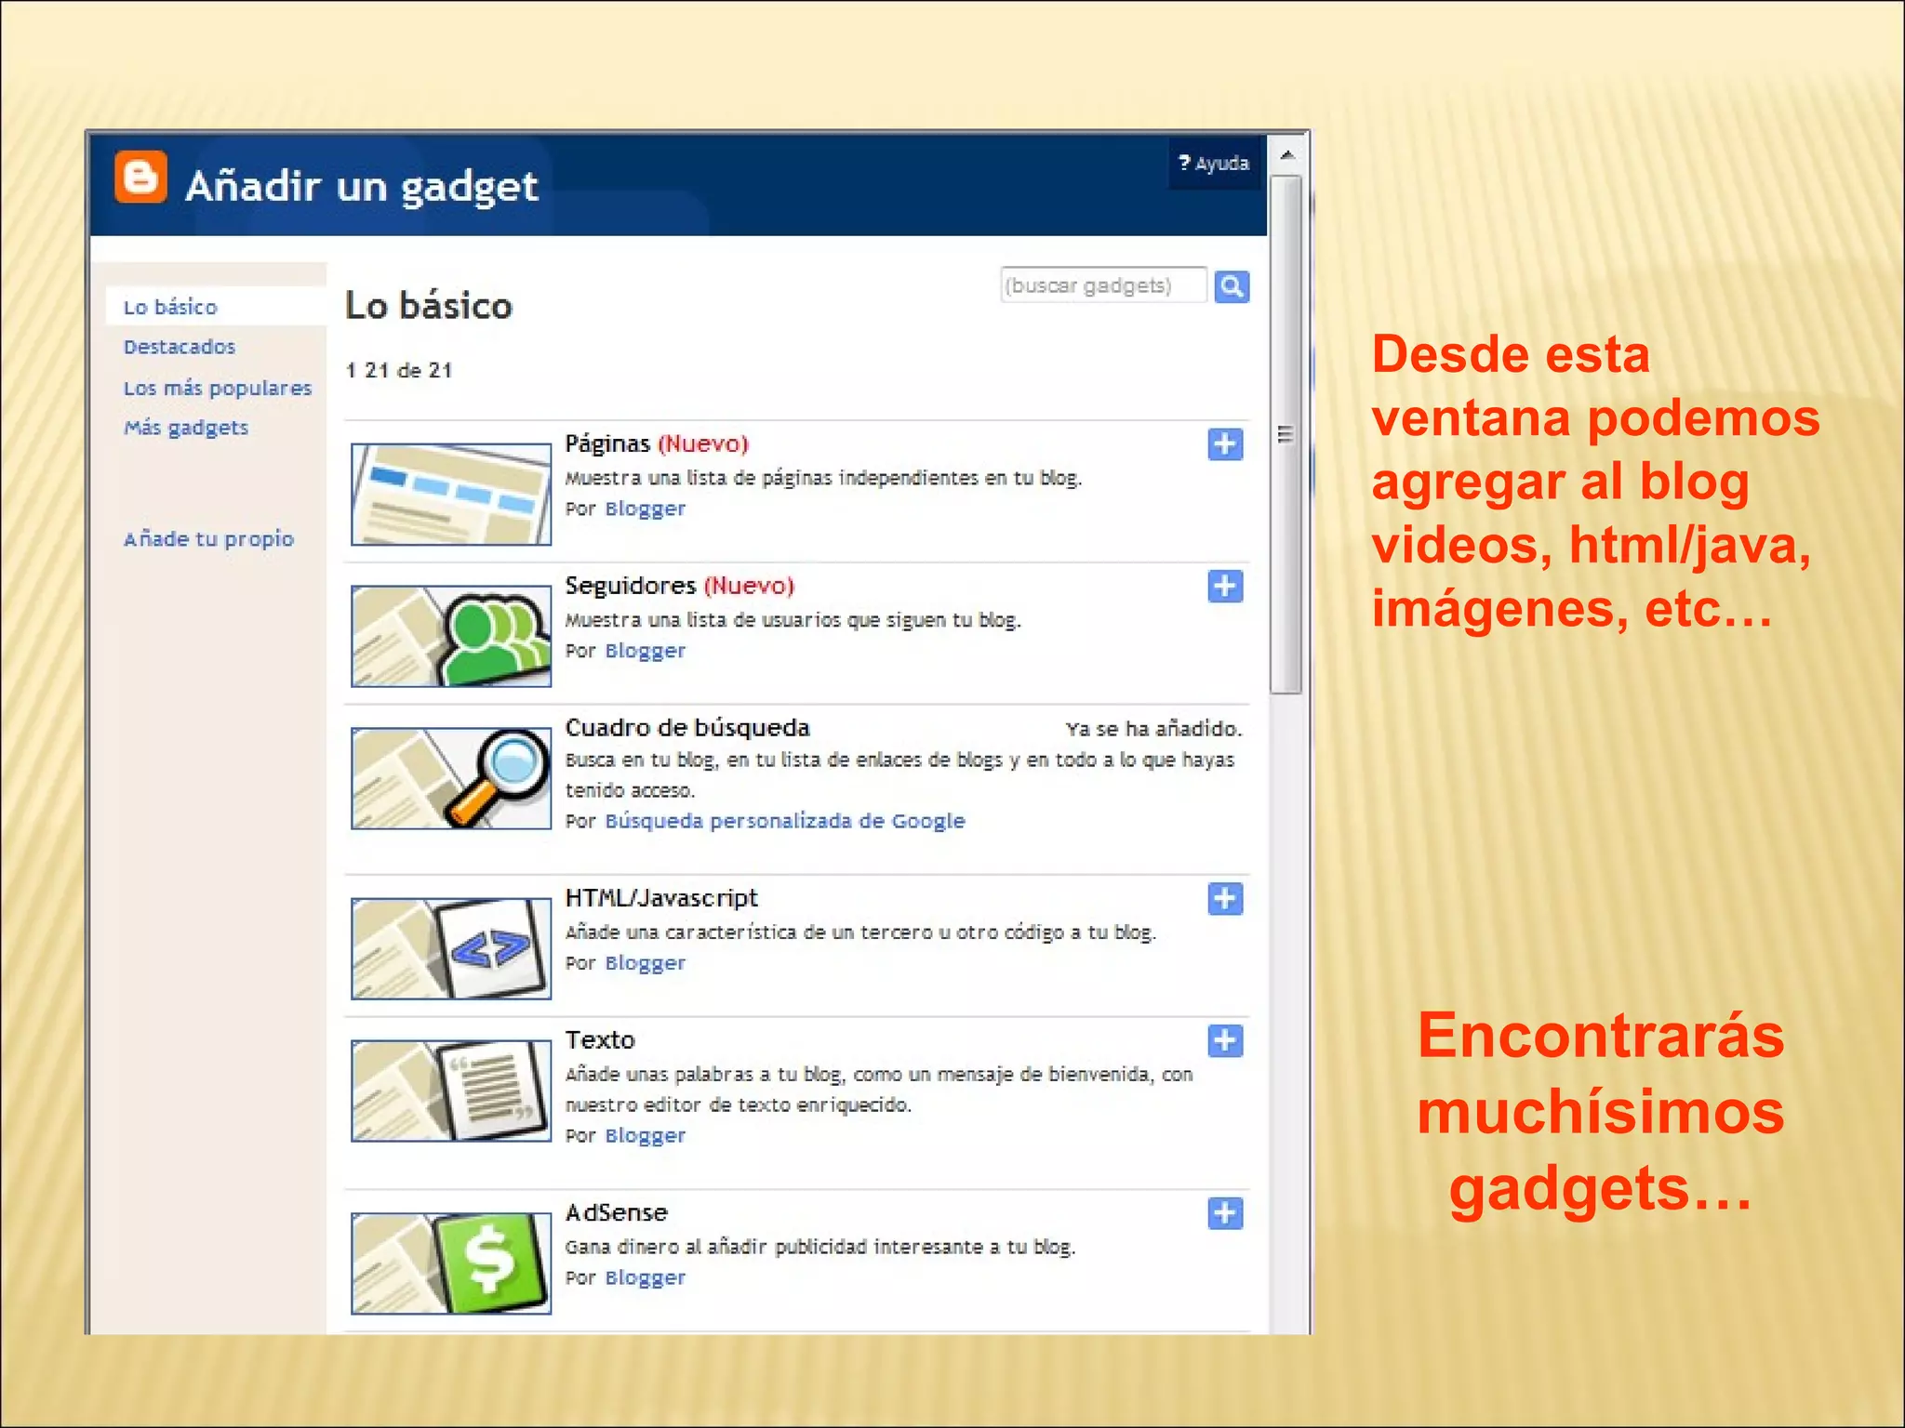1905x1428 pixels.
Task: Click the vertical scrollbar thumb
Action: click(1286, 434)
